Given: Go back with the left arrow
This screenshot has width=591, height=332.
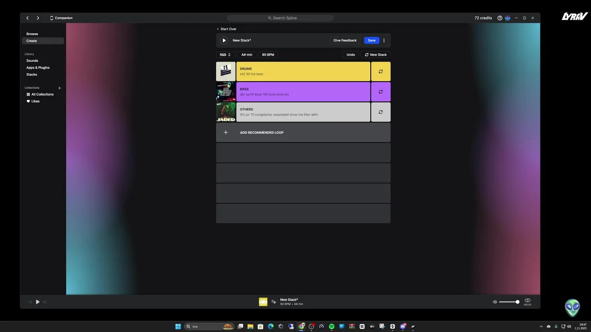Looking at the screenshot, I should coord(28,18).
